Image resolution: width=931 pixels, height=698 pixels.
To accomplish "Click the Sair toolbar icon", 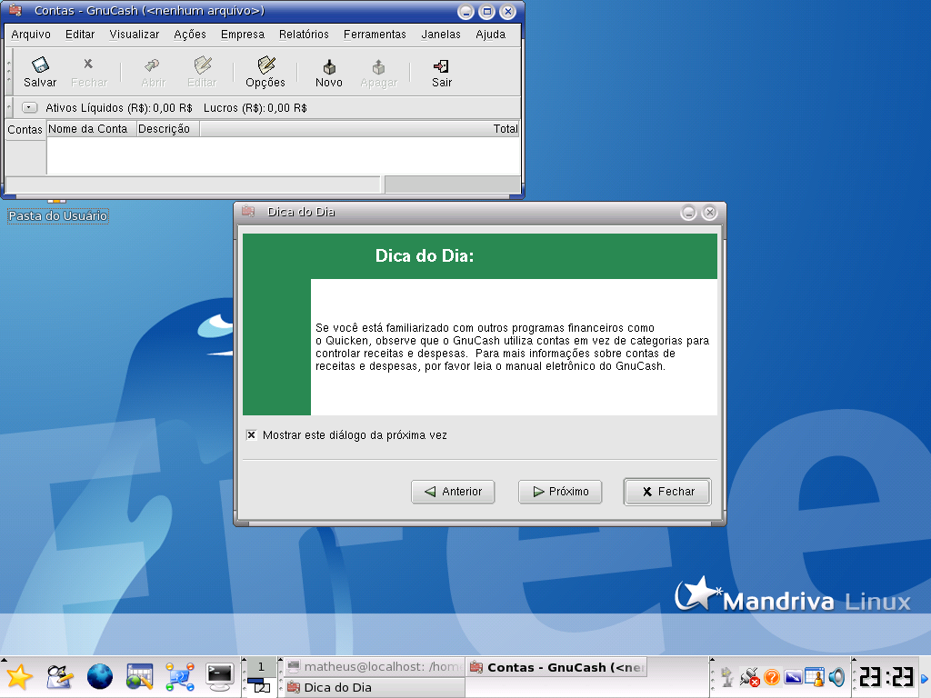I will [x=441, y=73].
